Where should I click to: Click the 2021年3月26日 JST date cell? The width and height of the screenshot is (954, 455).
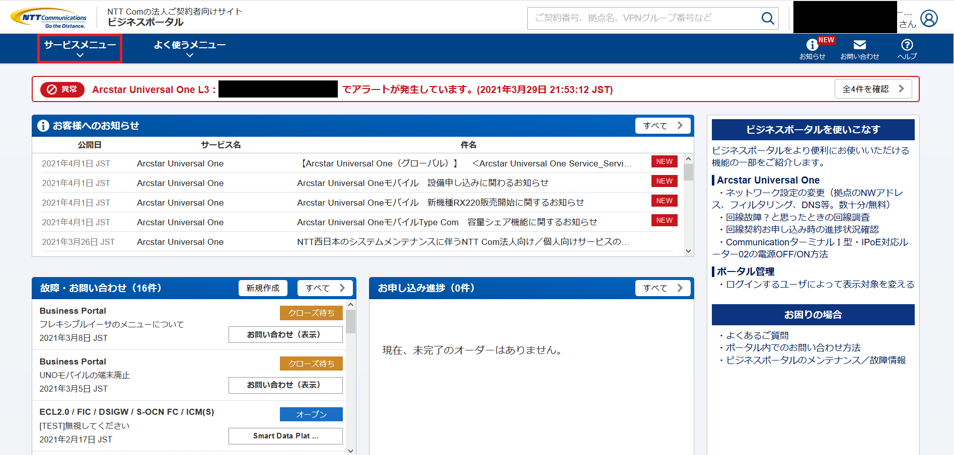(78, 242)
